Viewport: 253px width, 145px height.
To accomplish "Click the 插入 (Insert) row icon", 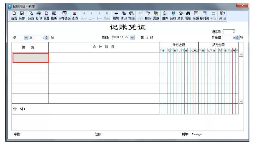I will 140,15.
